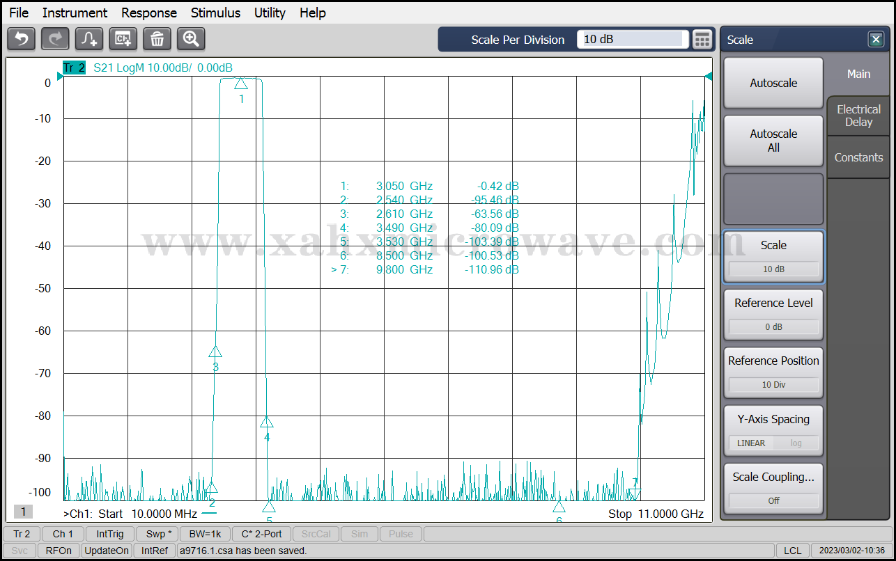Toggle Y-Axis Spacing LINEAR/log
The width and height of the screenshot is (896, 561).
point(773,431)
